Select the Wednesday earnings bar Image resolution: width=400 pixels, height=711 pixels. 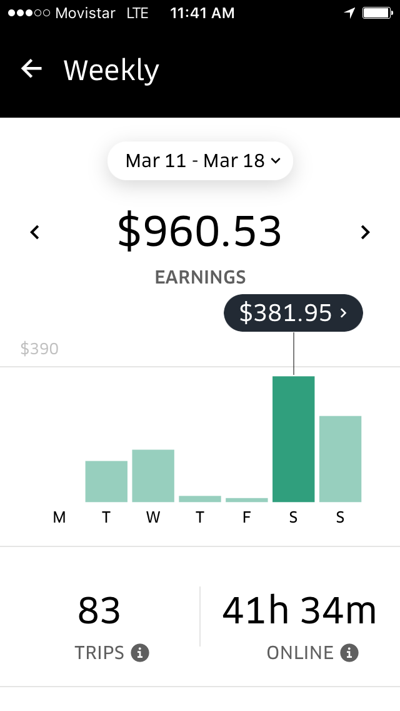(x=153, y=476)
